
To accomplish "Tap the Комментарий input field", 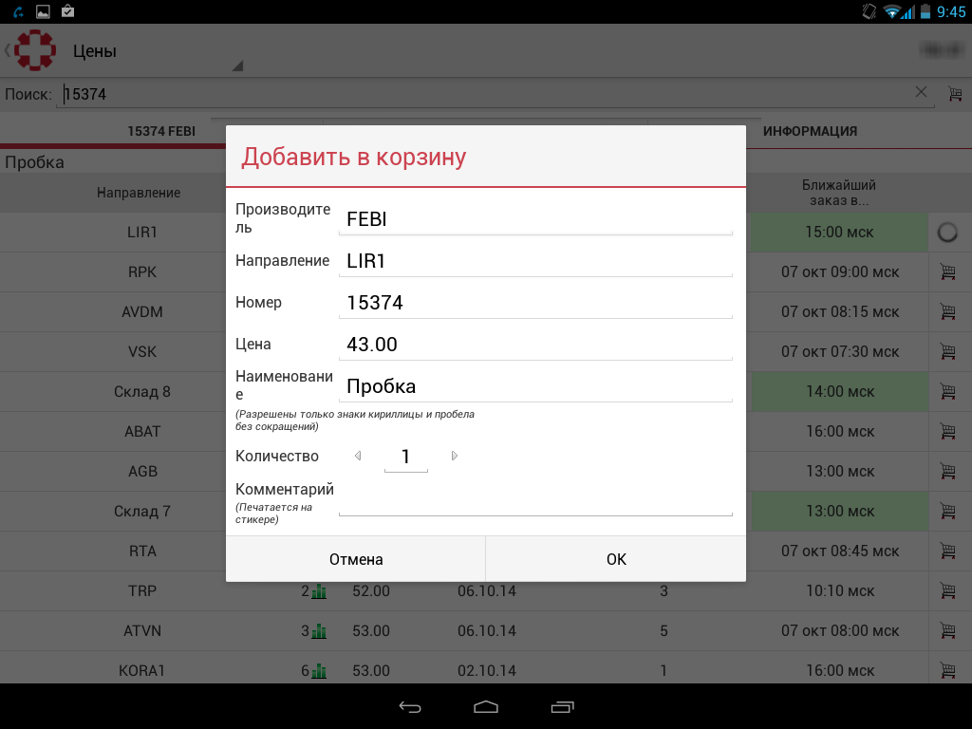I will click(x=535, y=499).
